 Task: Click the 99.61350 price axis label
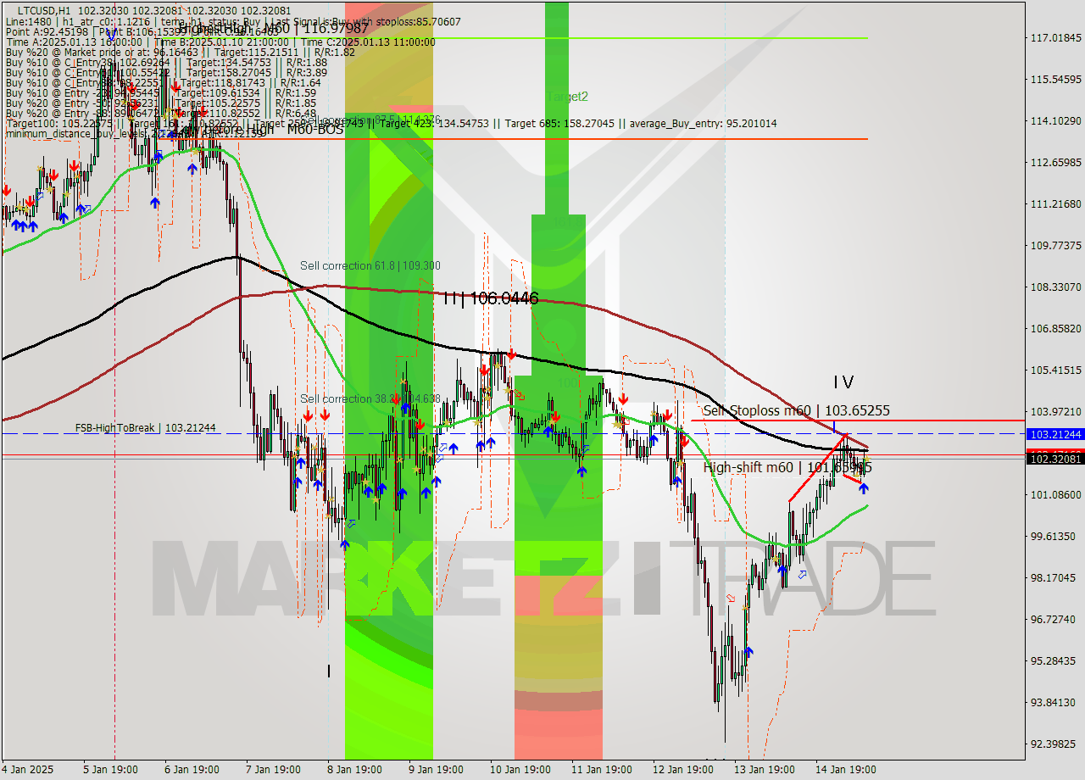click(1052, 537)
